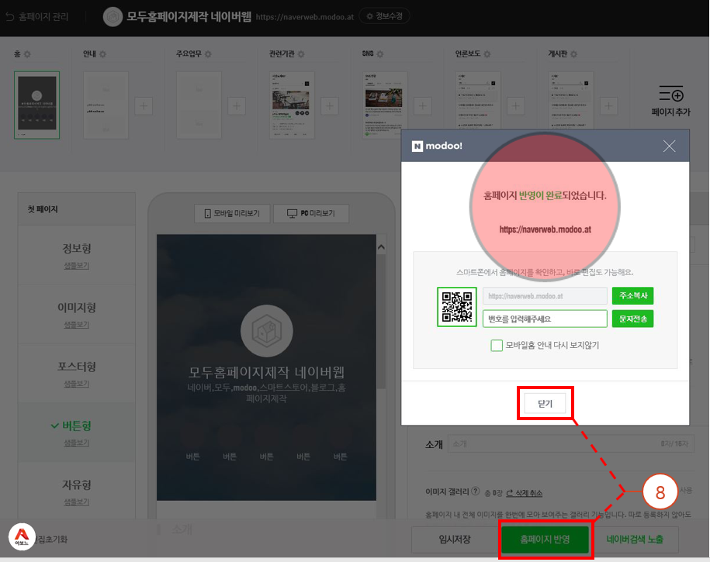The image size is (710, 562).
Task: Close the modoo! dialog with X
Action: pos(669,147)
